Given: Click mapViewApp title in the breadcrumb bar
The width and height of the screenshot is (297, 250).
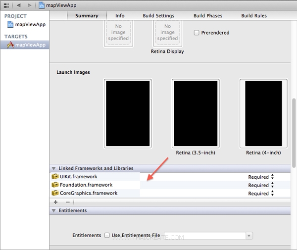Looking at the screenshot, I should [x=61, y=5].
